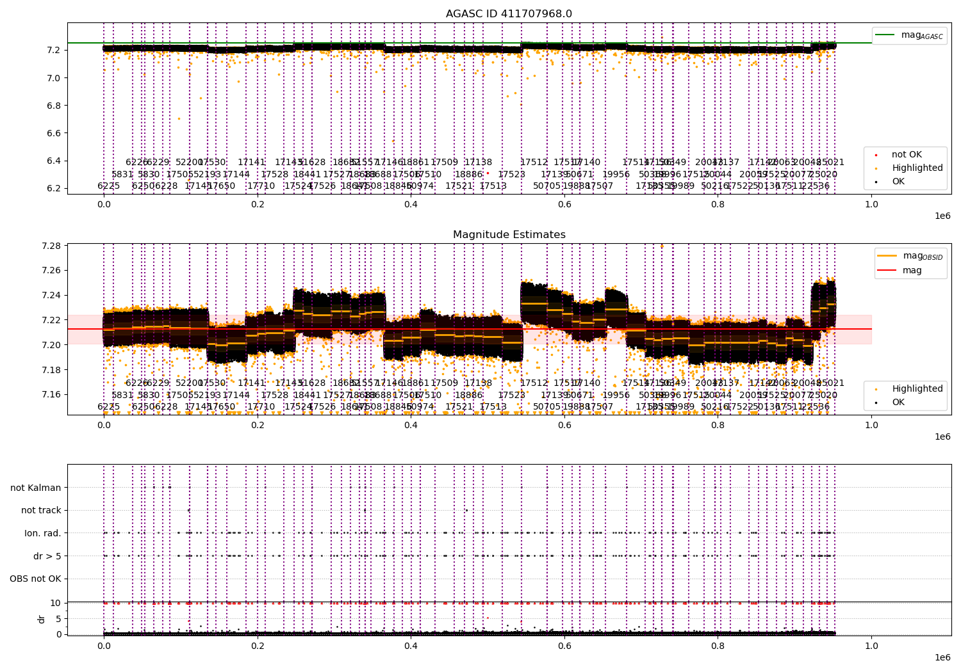Click the "not track" y-axis label
Screen dimensions: 961x672
coord(41,511)
